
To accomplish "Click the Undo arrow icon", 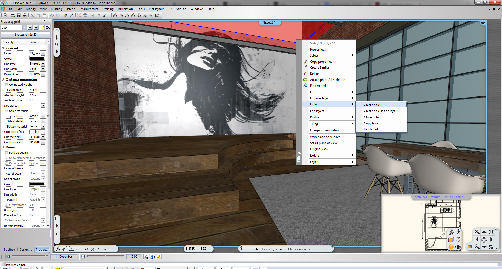I will click(x=52, y=15).
